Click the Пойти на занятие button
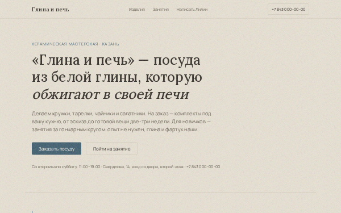The width and height of the screenshot is (341, 213). [x=111, y=149]
